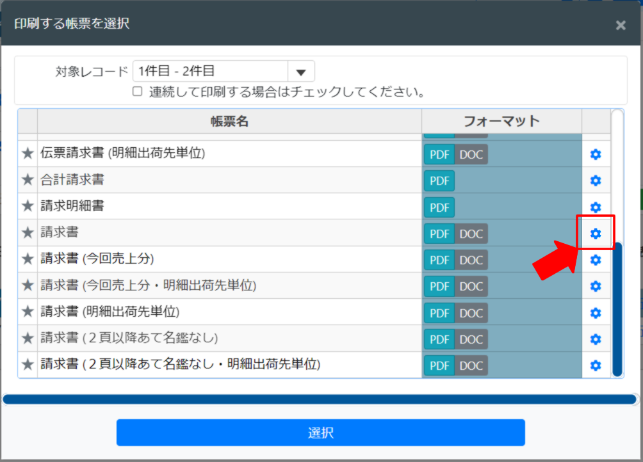Click gear icon next to 請求明細書
Viewport: 643px width, 462px height.
(x=596, y=207)
